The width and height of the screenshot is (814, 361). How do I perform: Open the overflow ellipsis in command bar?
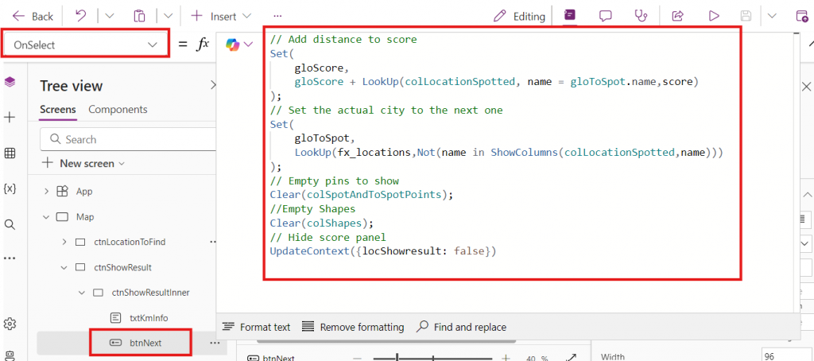tap(277, 16)
